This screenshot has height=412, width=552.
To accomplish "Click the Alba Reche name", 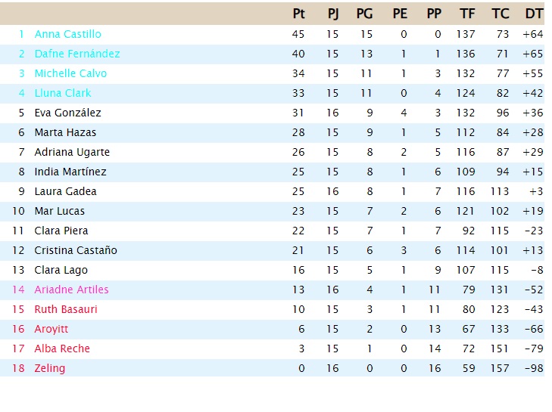I will click(62, 348).
